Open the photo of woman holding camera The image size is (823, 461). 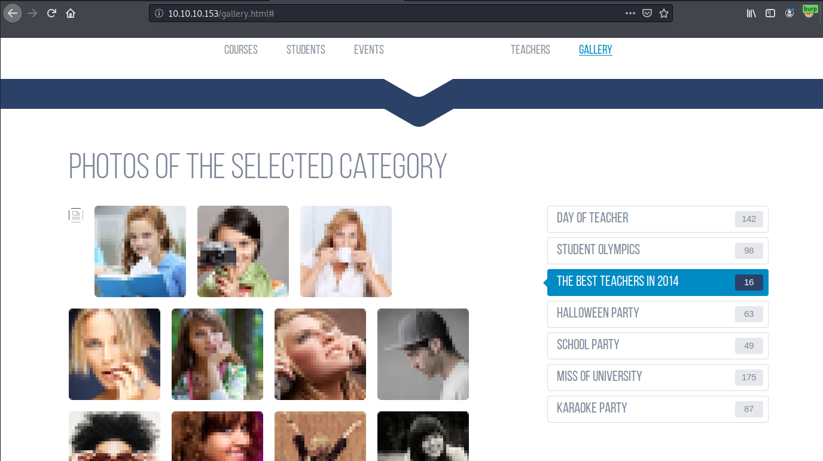243,251
